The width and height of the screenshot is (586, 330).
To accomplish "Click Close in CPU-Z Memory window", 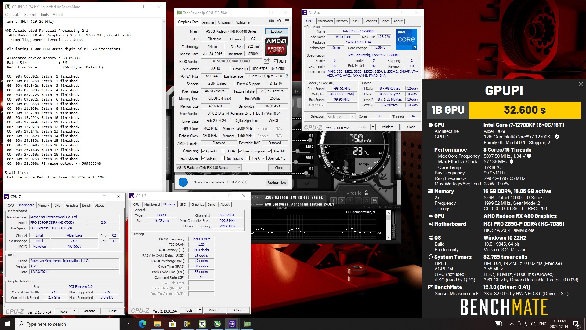I will tap(238, 310).
